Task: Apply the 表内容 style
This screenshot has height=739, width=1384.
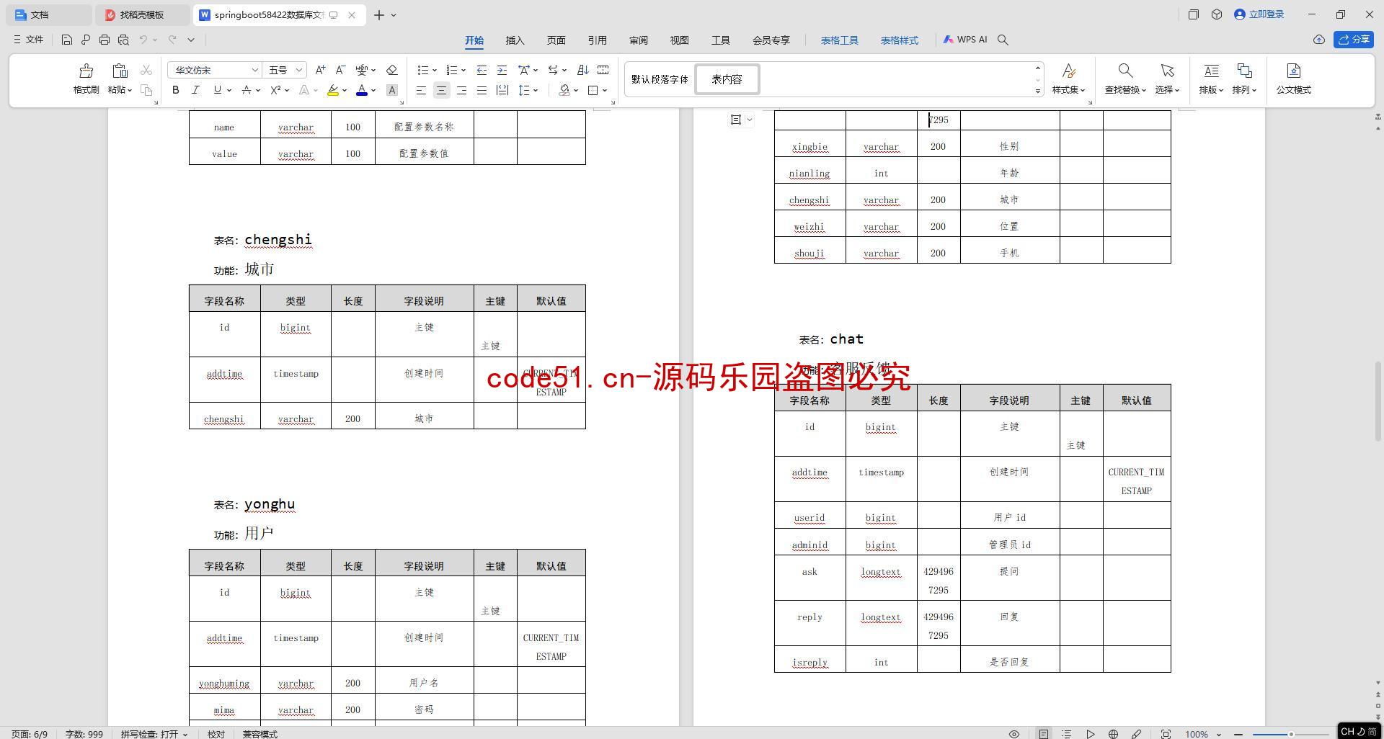Action: coord(727,79)
